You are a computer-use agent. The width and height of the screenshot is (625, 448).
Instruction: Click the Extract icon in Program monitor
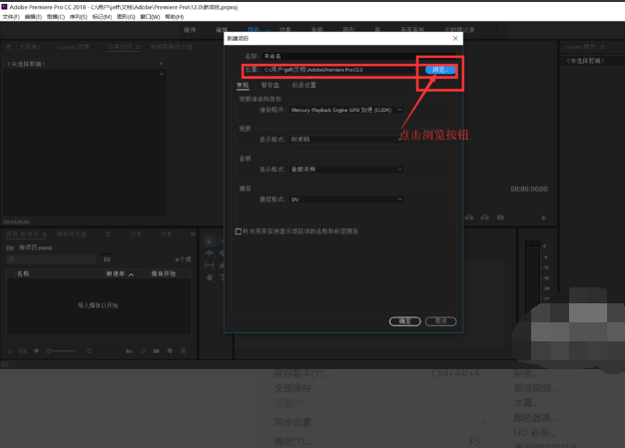(484, 218)
